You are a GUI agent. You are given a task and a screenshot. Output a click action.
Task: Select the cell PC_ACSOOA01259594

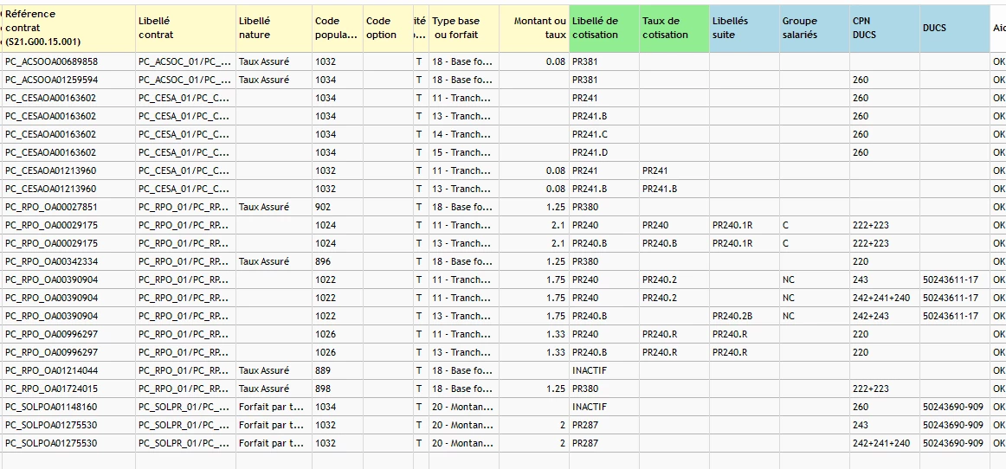click(52, 80)
